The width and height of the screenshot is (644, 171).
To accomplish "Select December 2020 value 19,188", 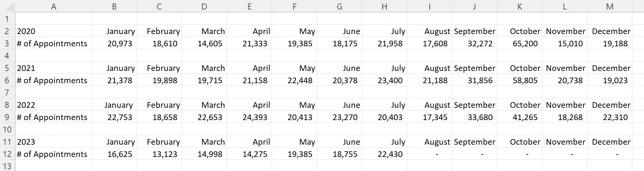I will point(610,44).
